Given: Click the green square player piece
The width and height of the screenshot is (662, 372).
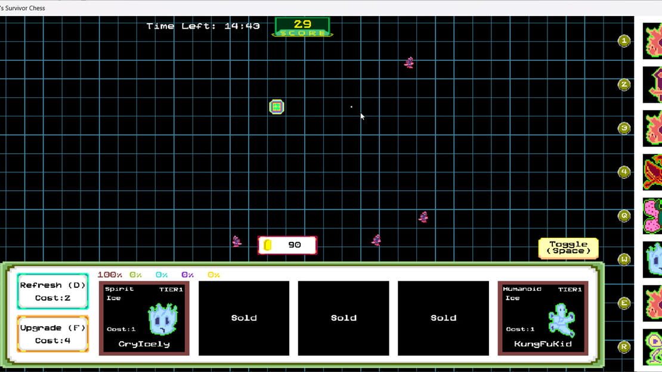Looking at the screenshot, I should [x=277, y=107].
